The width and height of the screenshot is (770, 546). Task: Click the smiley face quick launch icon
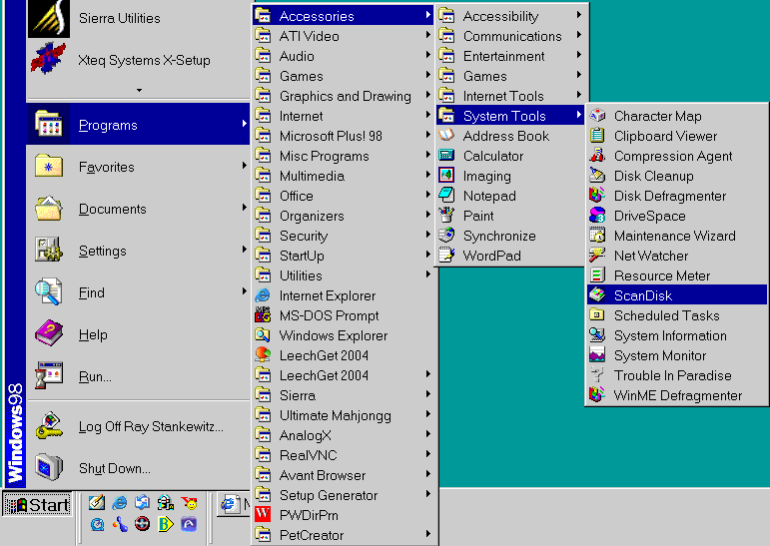coord(189,503)
